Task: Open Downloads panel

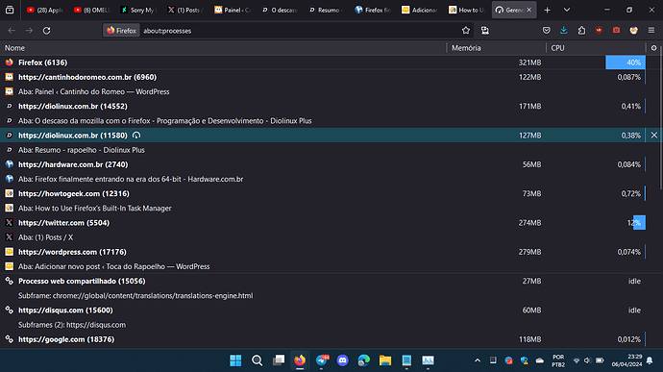Action: (564, 31)
